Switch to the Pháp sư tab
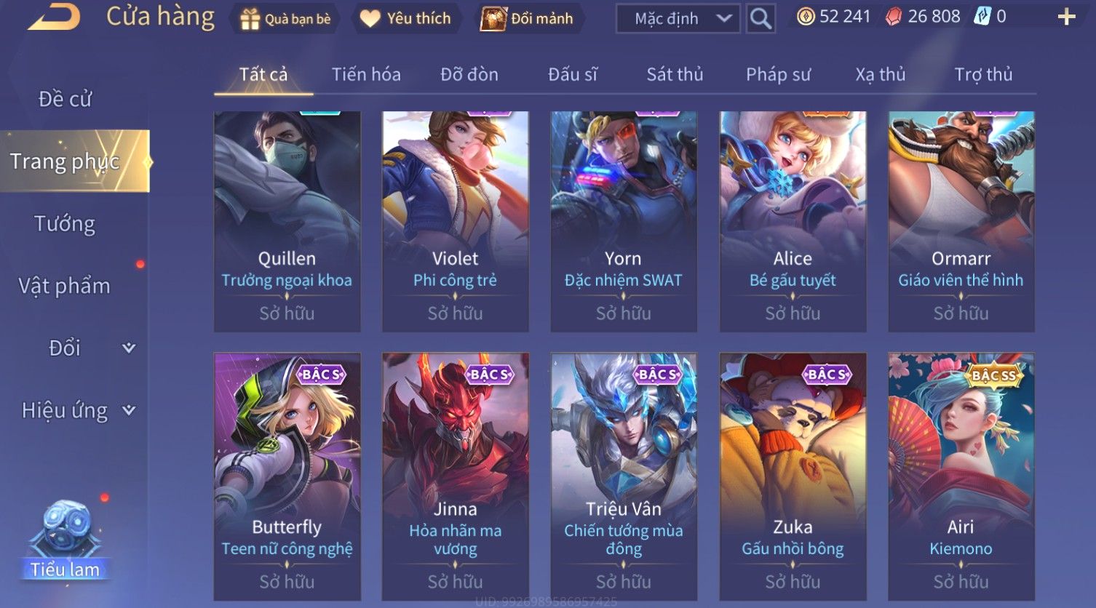 point(778,74)
